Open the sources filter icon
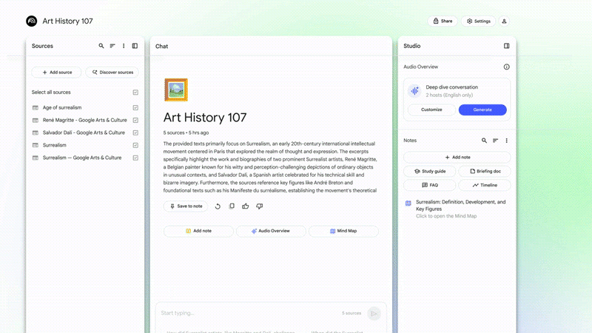592x333 pixels. (112, 46)
